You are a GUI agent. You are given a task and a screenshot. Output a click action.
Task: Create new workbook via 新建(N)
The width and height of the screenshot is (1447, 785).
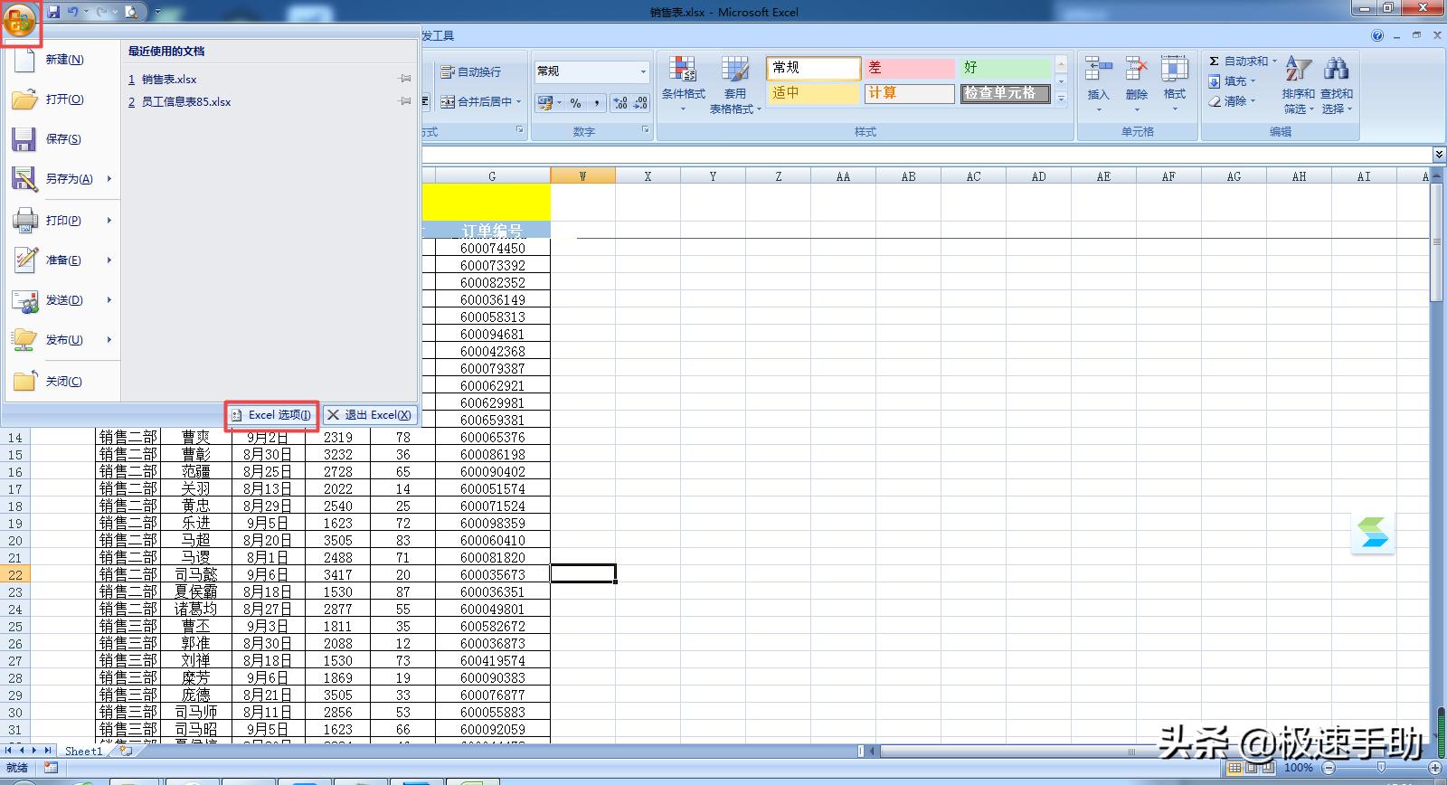click(x=61, y=60)
